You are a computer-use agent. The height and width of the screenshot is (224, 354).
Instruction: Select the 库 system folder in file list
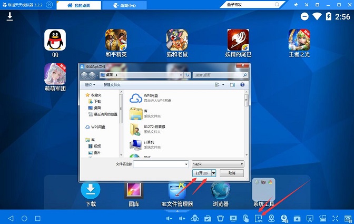[145, 114]
